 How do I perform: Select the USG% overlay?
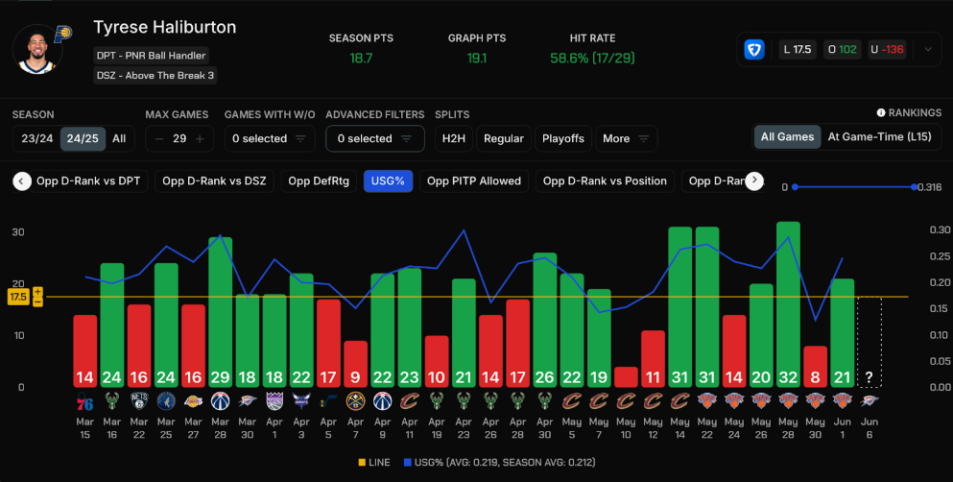pyautogui.click(x=388, y=181)
